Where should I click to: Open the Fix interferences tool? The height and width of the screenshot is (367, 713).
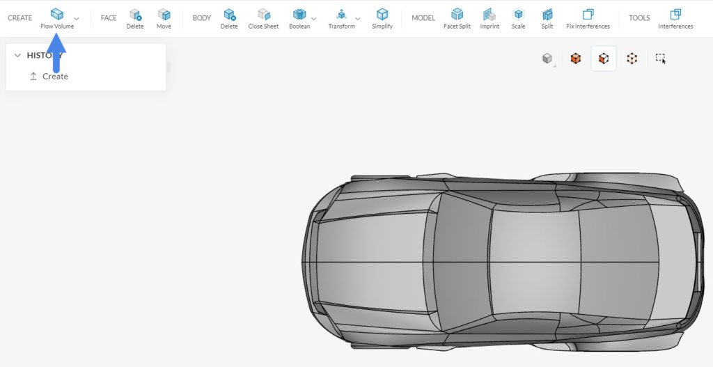588,19
